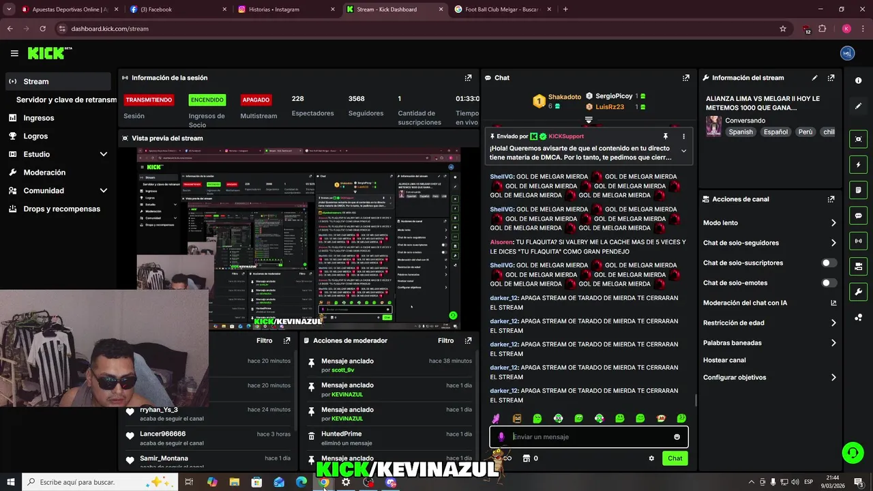
Task: Open the user avatar in the top-right header
Action: 847,53
